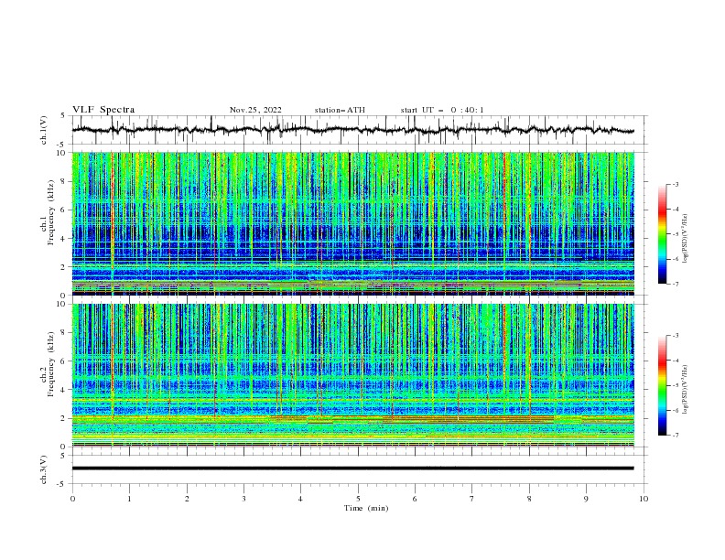Click the 'station=ATH' label

(340, 110)
